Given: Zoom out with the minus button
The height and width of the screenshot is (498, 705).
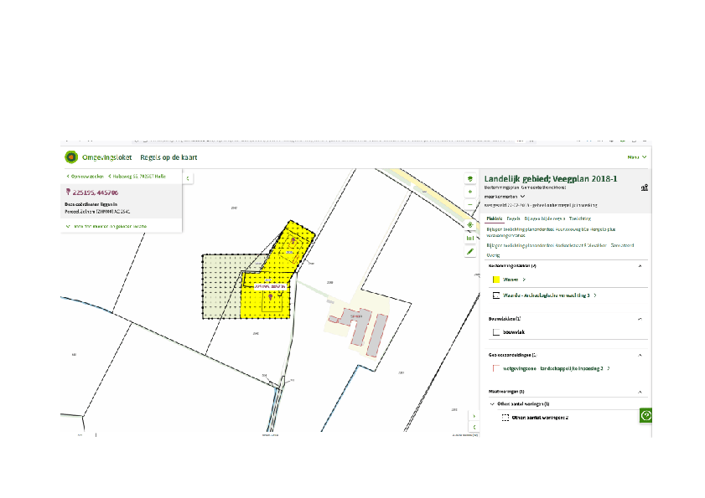Looking at the screenshot, I should (x=469, y=203).
